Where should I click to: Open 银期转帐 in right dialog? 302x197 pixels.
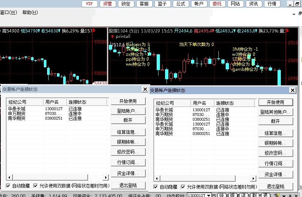click(x=276, y=143)
